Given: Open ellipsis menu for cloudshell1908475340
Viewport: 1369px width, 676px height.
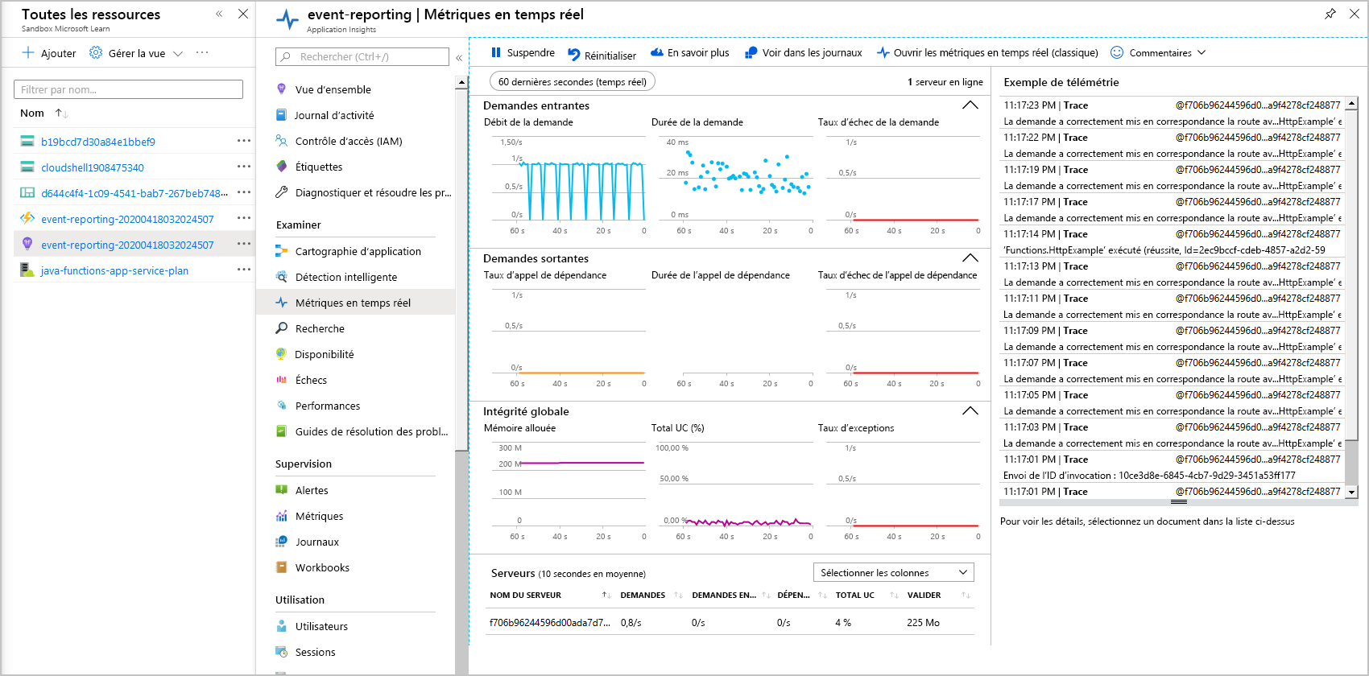Looking at the screenshot, I should click(244, 167).
